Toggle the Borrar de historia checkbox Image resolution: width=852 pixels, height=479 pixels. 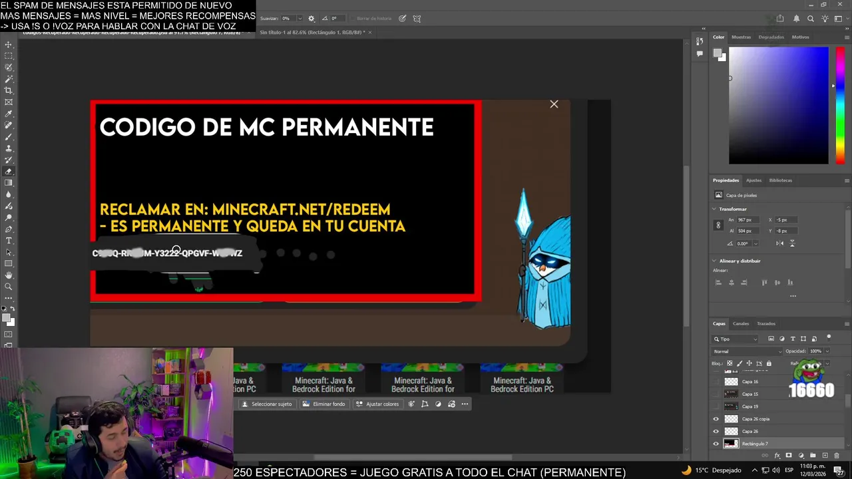coord(353,19)
